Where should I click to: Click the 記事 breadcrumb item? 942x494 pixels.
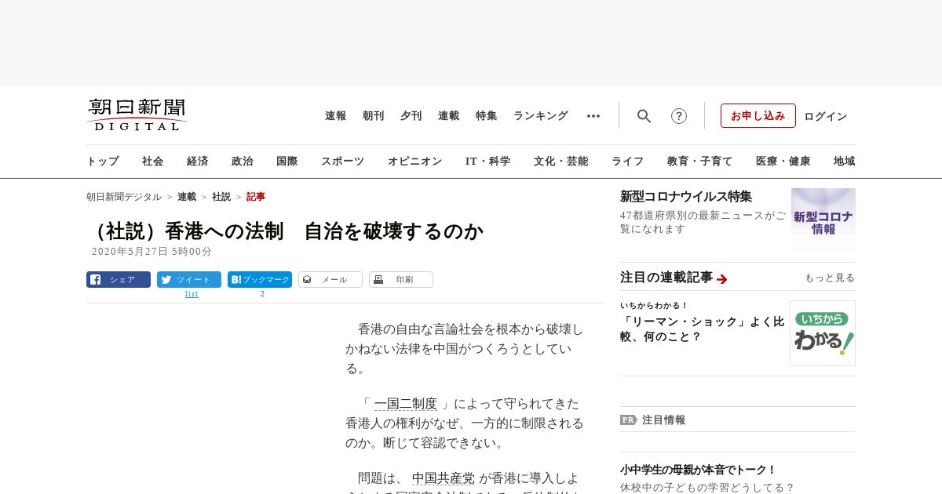(256, 197)
